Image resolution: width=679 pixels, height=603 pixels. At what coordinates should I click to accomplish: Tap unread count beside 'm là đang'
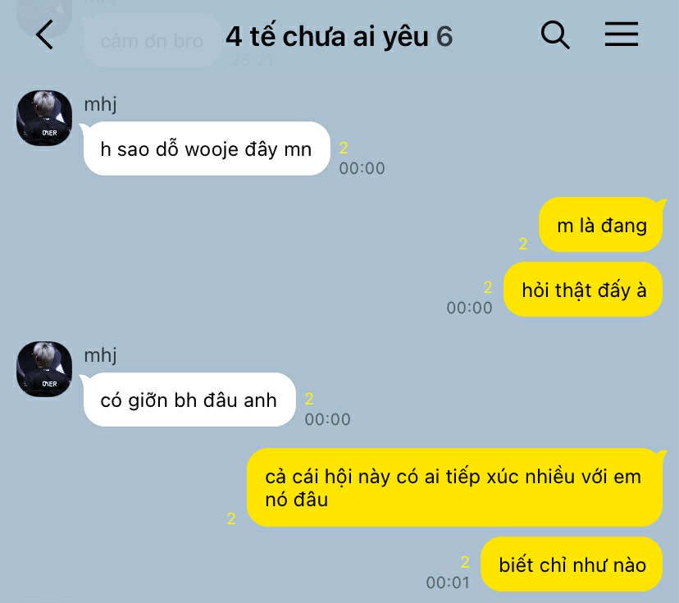(523, 244)
